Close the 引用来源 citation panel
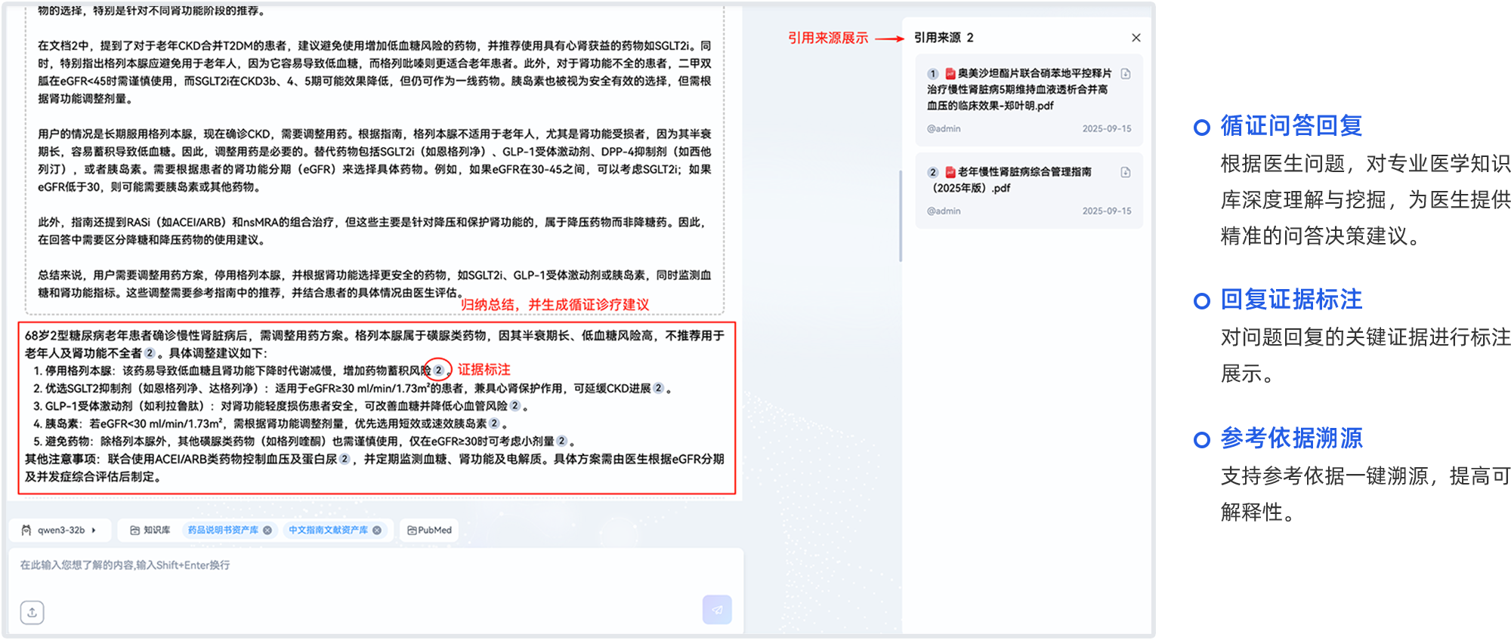This screenshot has height=640, width=1511. pos(1136,38)
